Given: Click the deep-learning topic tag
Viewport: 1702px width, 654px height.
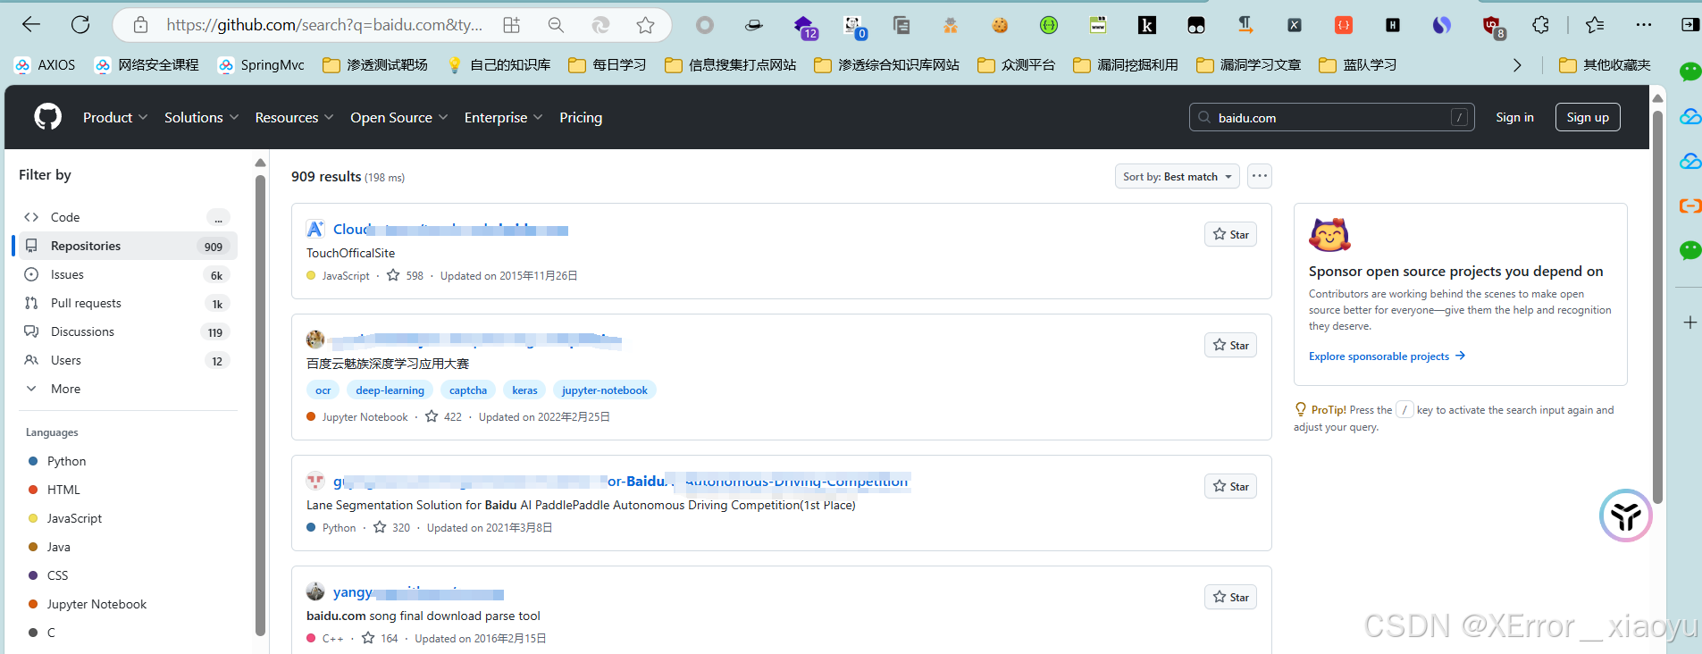Looking at the screenshot, I should (390, 390).
